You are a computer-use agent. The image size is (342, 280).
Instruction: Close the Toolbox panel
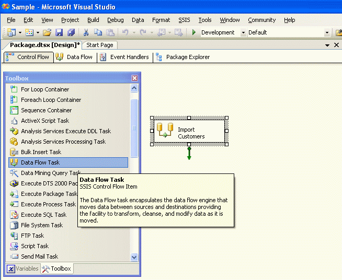134,78
